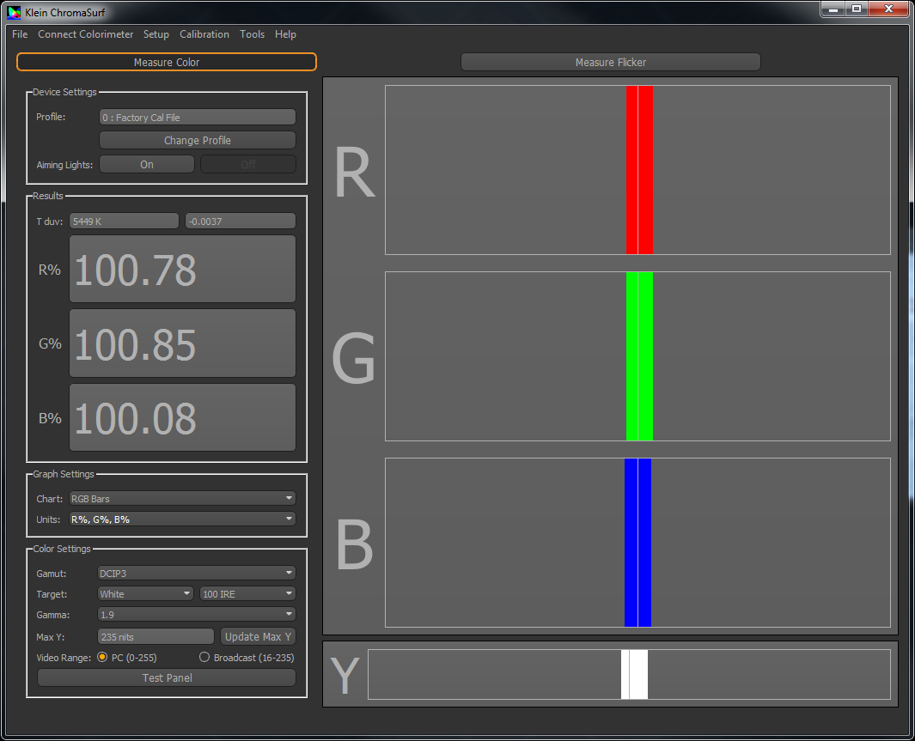This screenshot has width=915, height=741.
Task: Turn aiming lights Off
Action: point(248,164)
